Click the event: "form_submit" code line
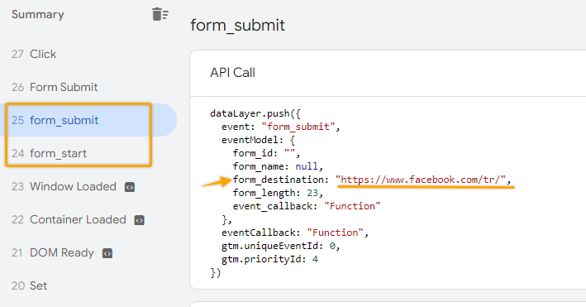The width and height of the screenshot is (586, 307). (281, 127)
